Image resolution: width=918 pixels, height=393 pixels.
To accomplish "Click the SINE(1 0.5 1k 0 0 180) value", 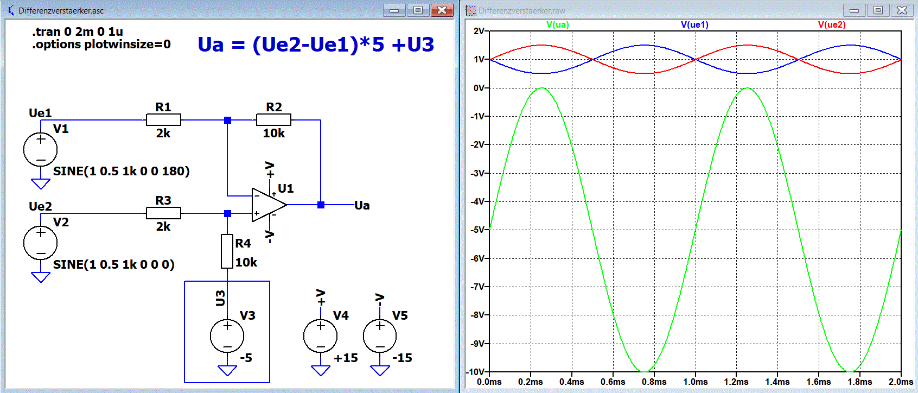I will 122,171.
